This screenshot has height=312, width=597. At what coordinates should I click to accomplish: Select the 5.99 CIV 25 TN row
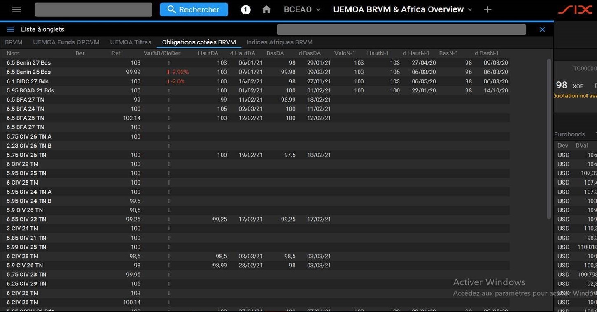click(255, 247)
